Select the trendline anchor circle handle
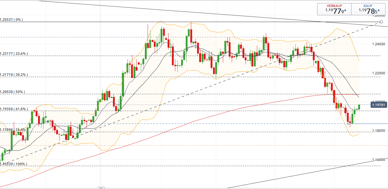 pos(381,22)
